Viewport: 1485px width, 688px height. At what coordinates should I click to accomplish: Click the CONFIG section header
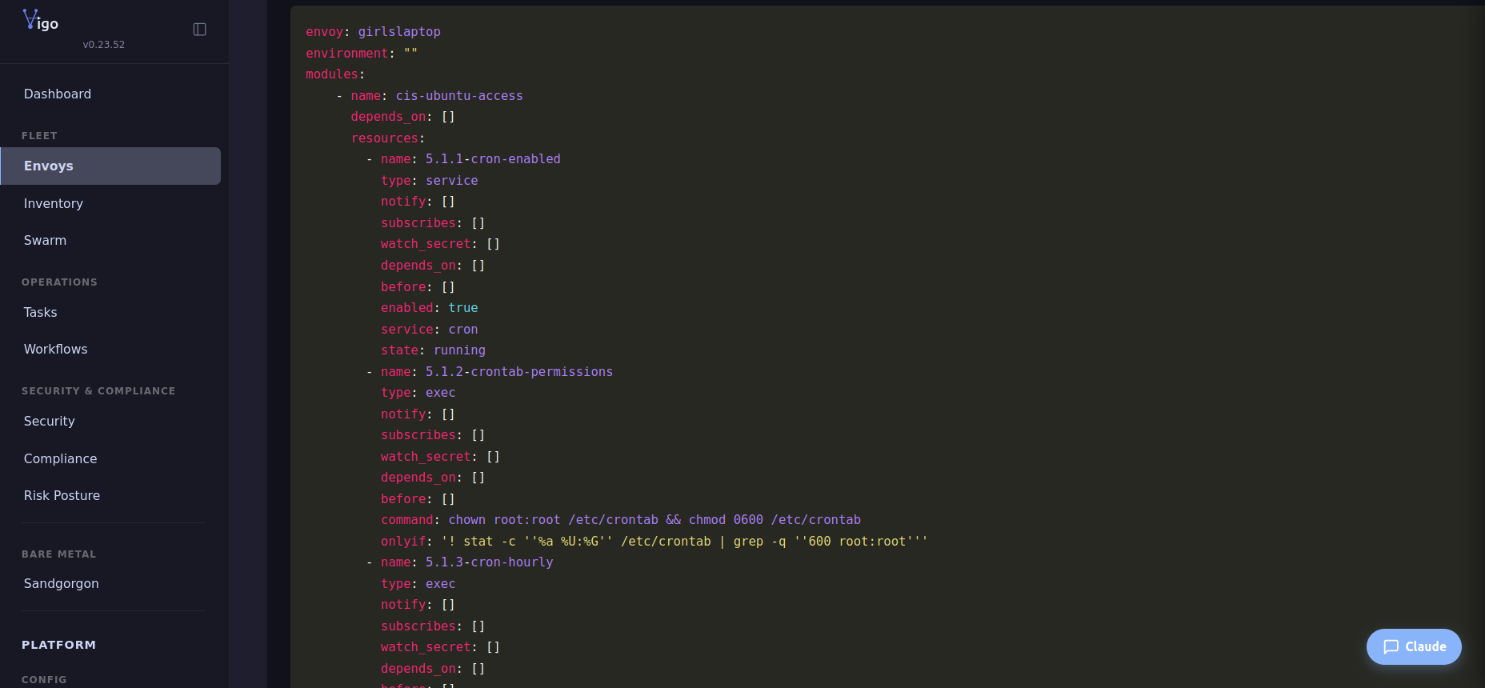point(44,680)
